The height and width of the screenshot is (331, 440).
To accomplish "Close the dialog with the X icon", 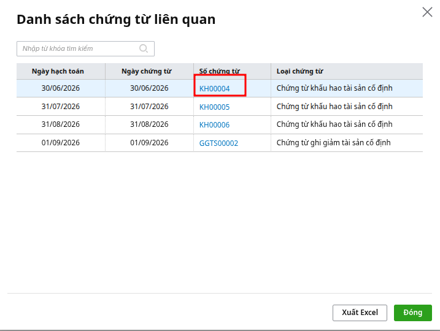I will coord(427,12).
